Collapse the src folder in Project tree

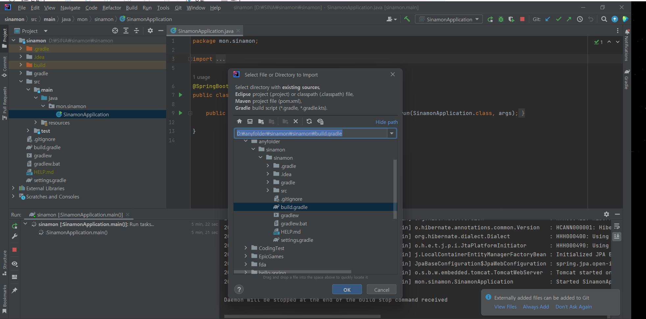pos(21,81)
